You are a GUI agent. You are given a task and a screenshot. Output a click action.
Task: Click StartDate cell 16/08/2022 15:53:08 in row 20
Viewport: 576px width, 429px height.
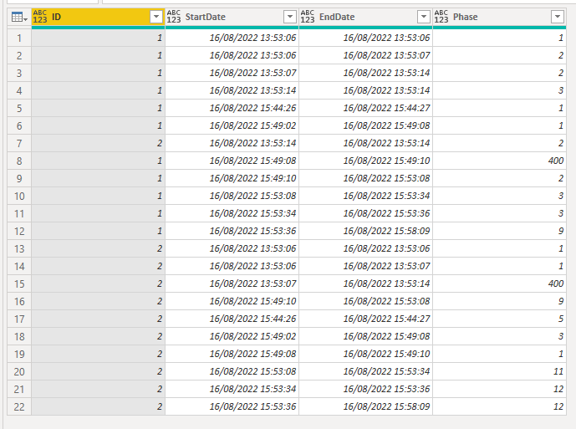point(232,371)
